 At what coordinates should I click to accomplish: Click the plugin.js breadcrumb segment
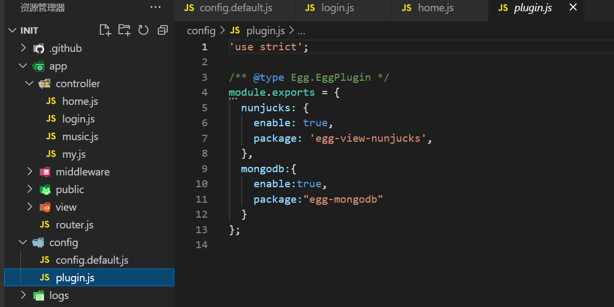coord(265,30)
